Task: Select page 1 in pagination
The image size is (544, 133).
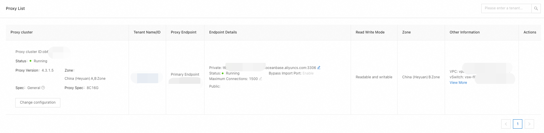Action: [x=517, y=124]
